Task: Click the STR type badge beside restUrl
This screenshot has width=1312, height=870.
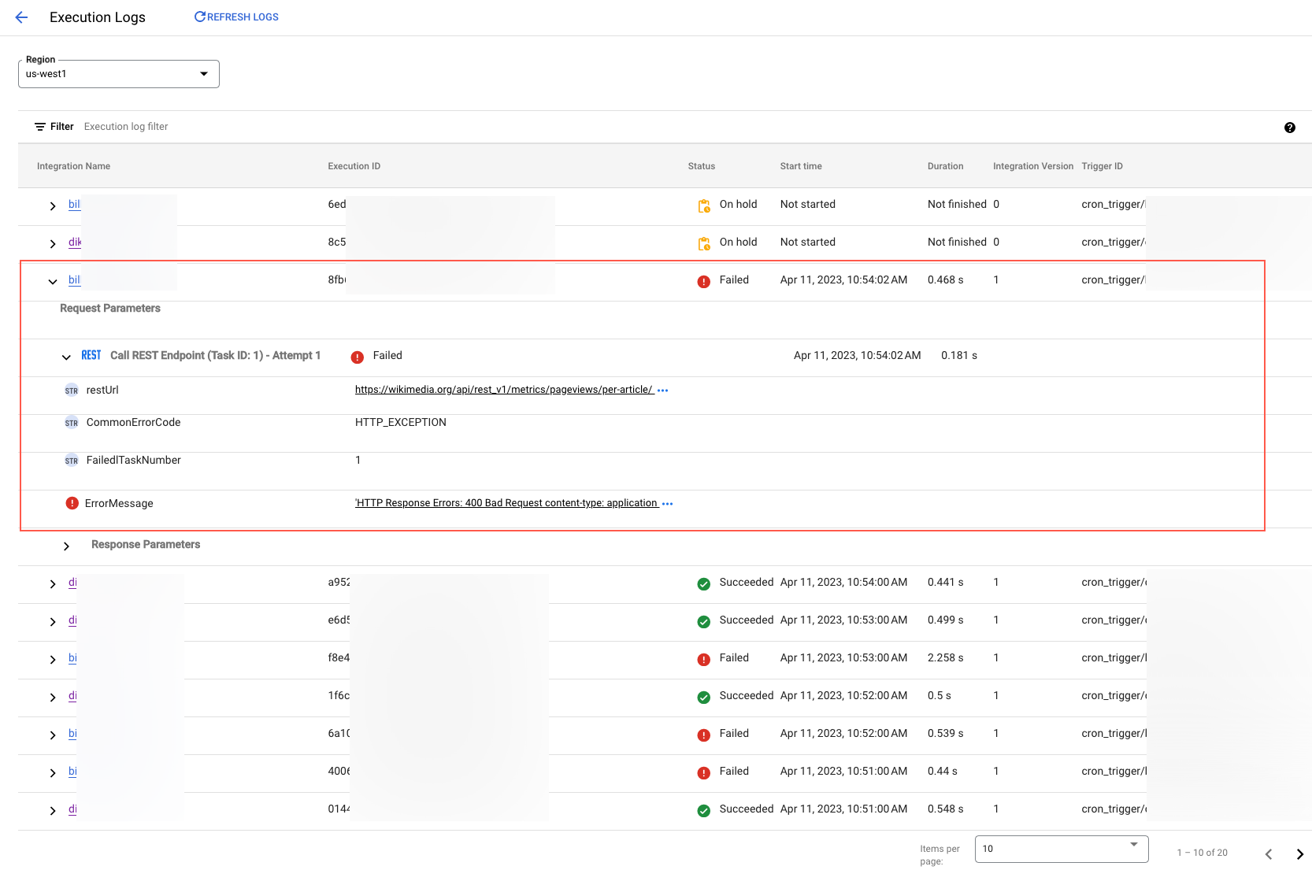Action: pos(71,391)
